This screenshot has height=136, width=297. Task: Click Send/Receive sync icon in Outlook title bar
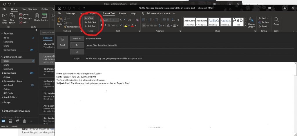tap(4, 4)
